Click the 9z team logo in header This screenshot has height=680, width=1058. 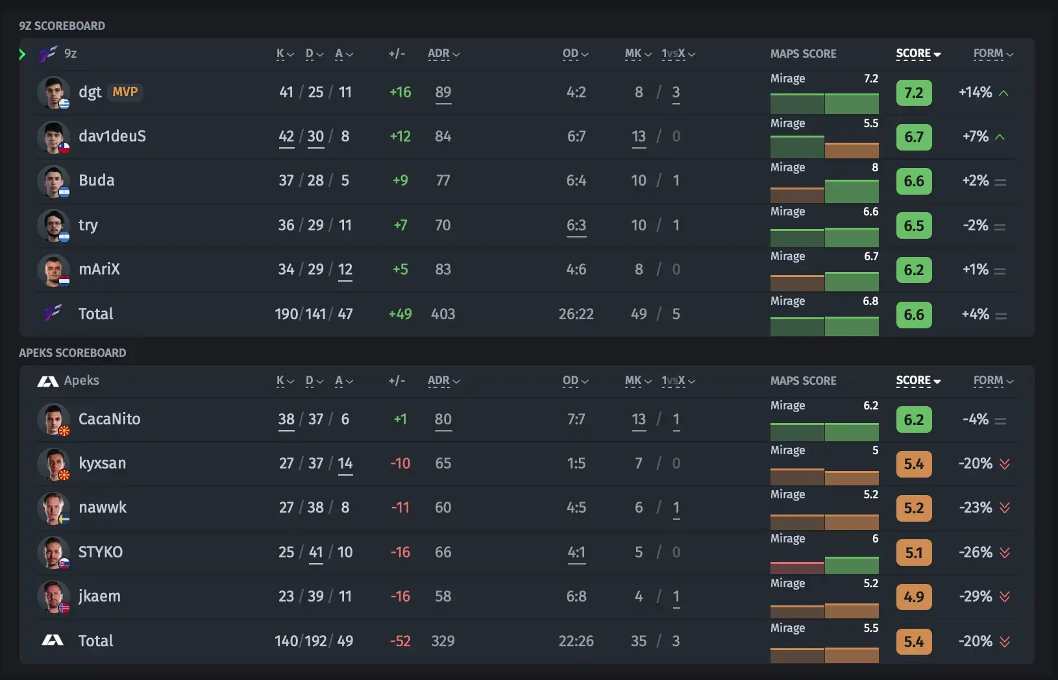pos(48,54)
